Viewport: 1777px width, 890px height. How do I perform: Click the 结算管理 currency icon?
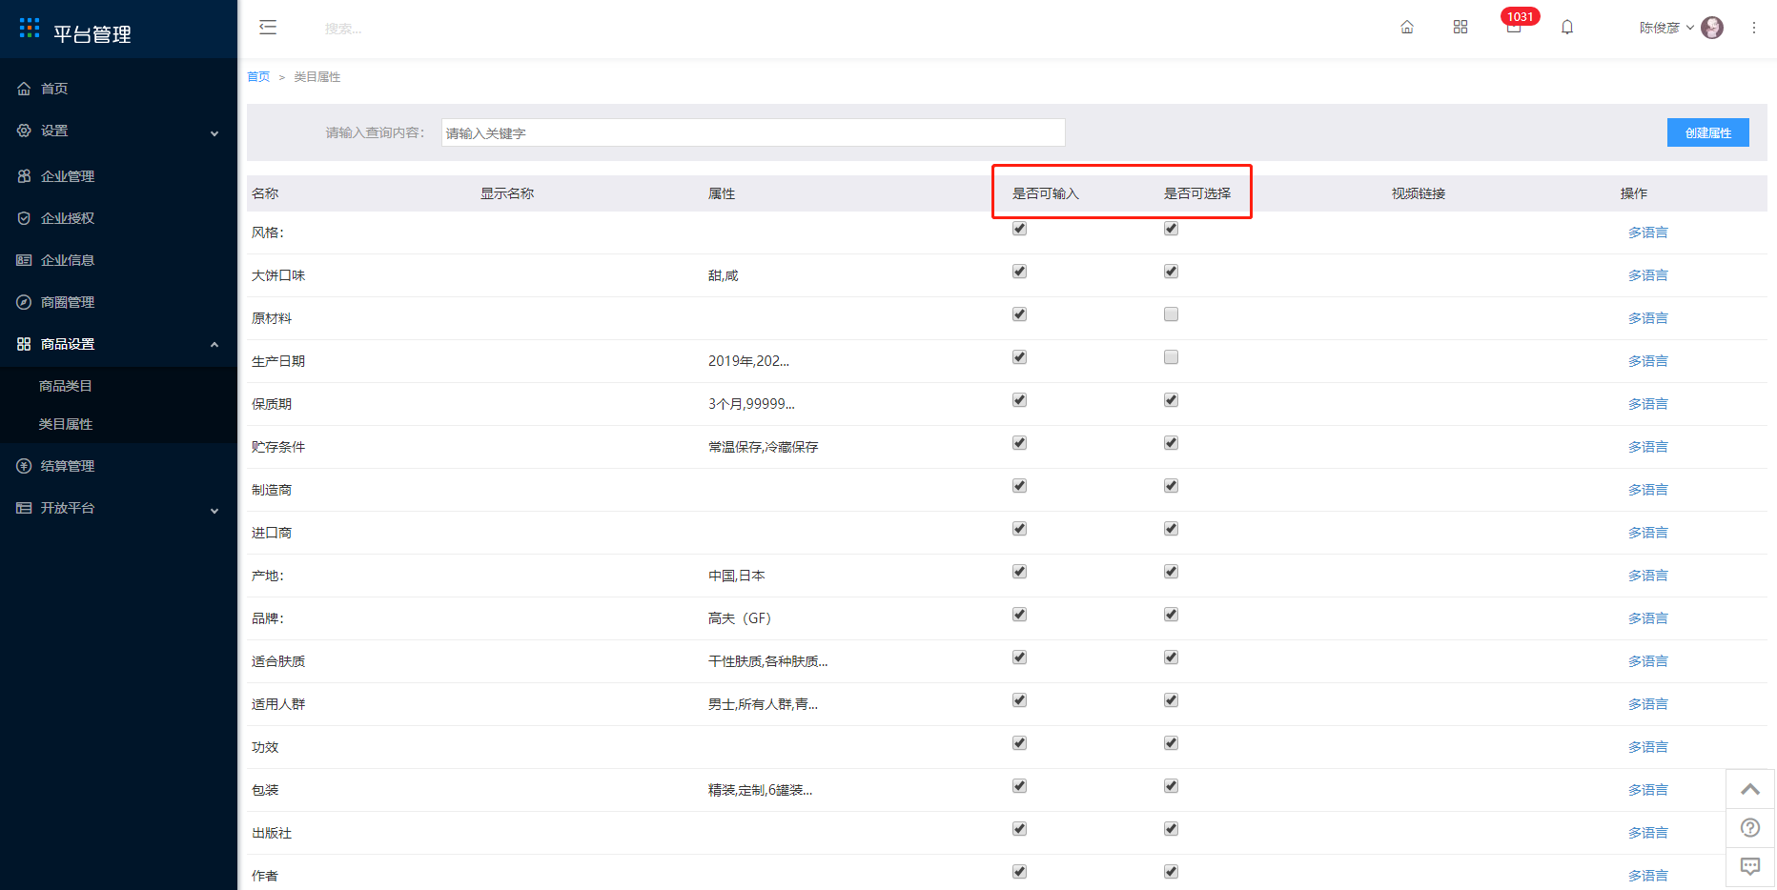24,466
